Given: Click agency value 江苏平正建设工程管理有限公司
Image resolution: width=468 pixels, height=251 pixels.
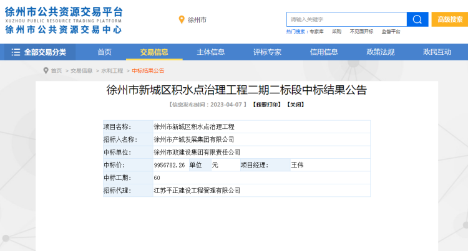Looking at the screenshot, I should pos(197,191).
